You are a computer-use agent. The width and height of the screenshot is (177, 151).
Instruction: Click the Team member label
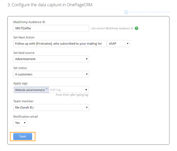(x=23, y=101)
